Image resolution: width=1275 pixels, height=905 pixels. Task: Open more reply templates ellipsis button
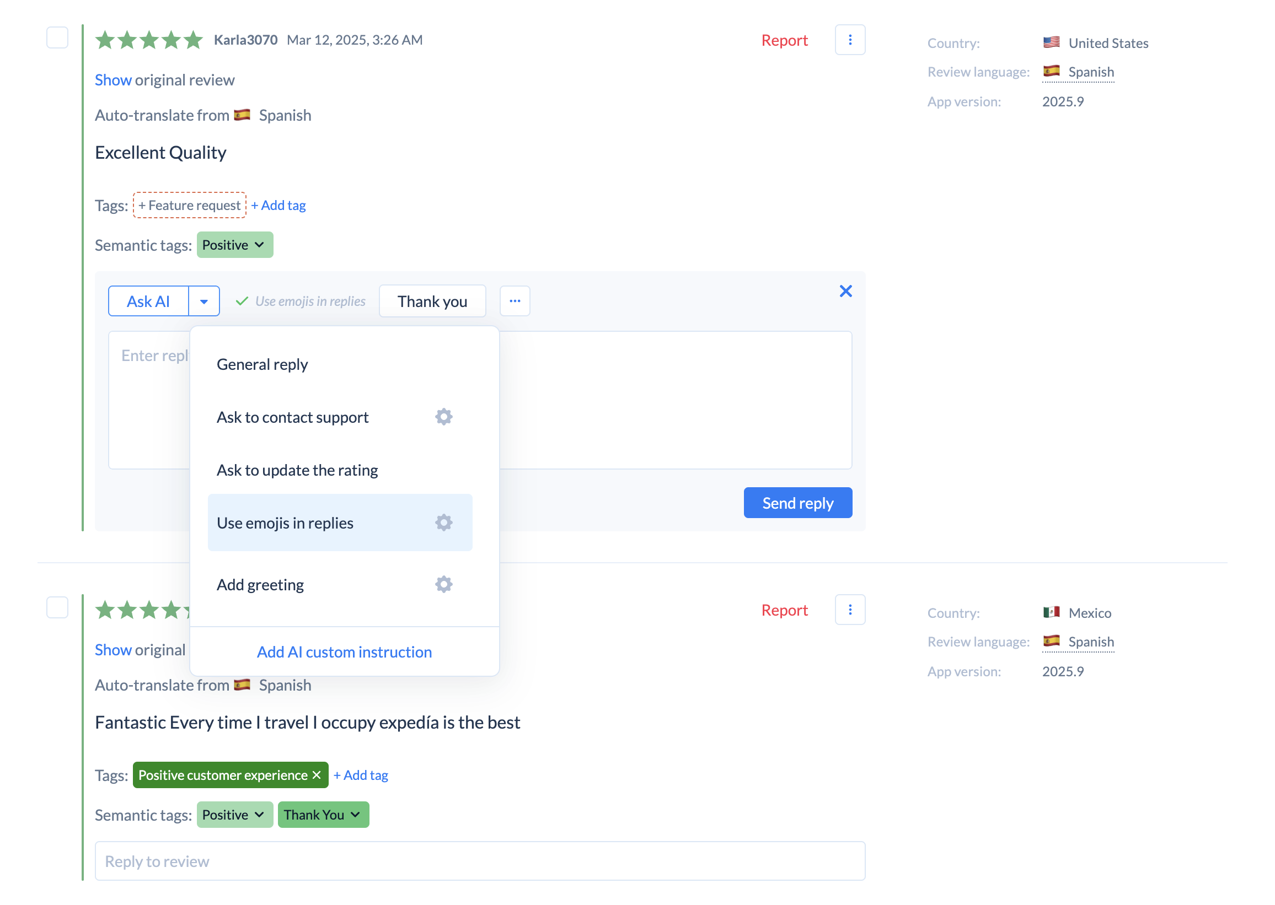[x=515, y=301]
